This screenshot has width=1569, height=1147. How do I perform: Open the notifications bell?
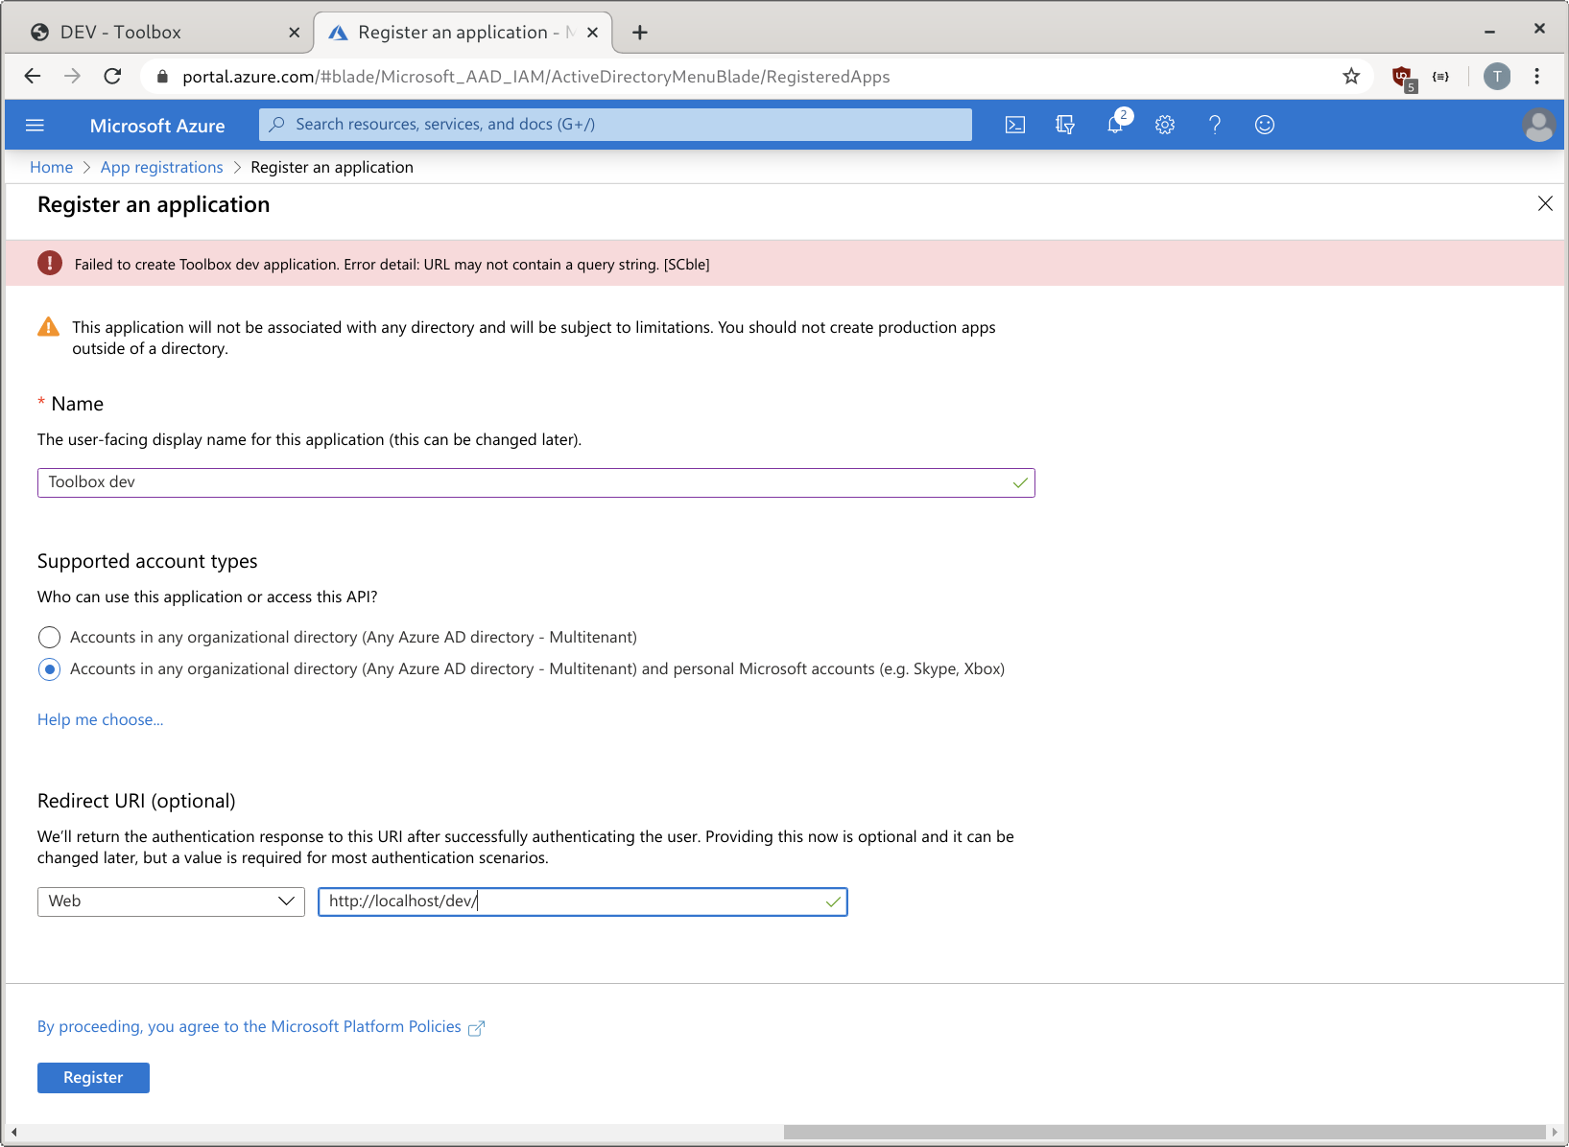point(1115,125)
